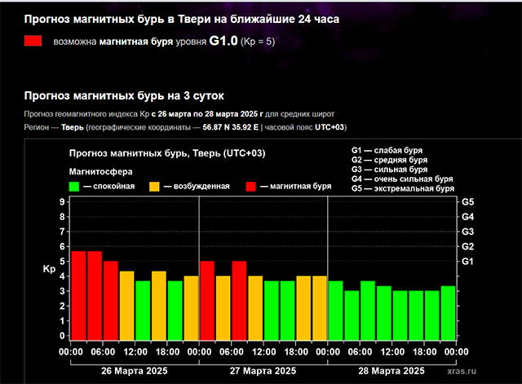Click the red bar for 27 March 06:00–09:00
The image size is (522, 384).
(239, 301)
